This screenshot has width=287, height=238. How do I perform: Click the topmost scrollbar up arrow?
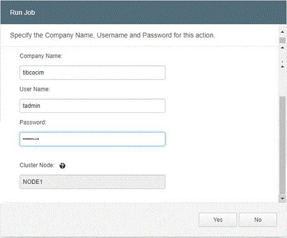click(x=283, y=32)
